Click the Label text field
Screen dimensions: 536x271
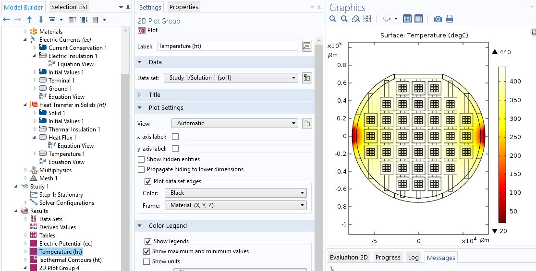[x=227, y=47]
